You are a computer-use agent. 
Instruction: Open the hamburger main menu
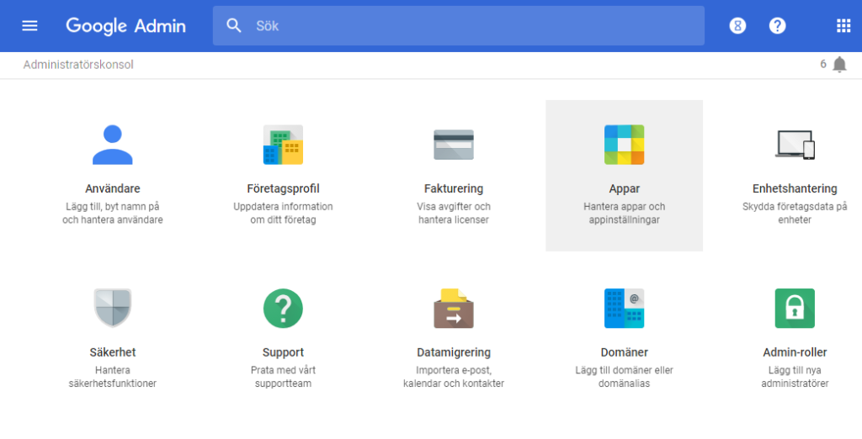click(29, 26)
